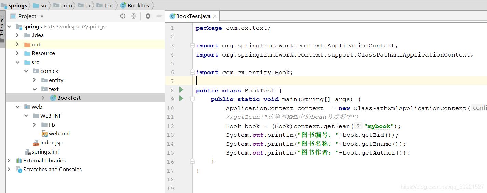Select the BookTest.java editor tab
The image size is (487, 193).
pos(193,16)
